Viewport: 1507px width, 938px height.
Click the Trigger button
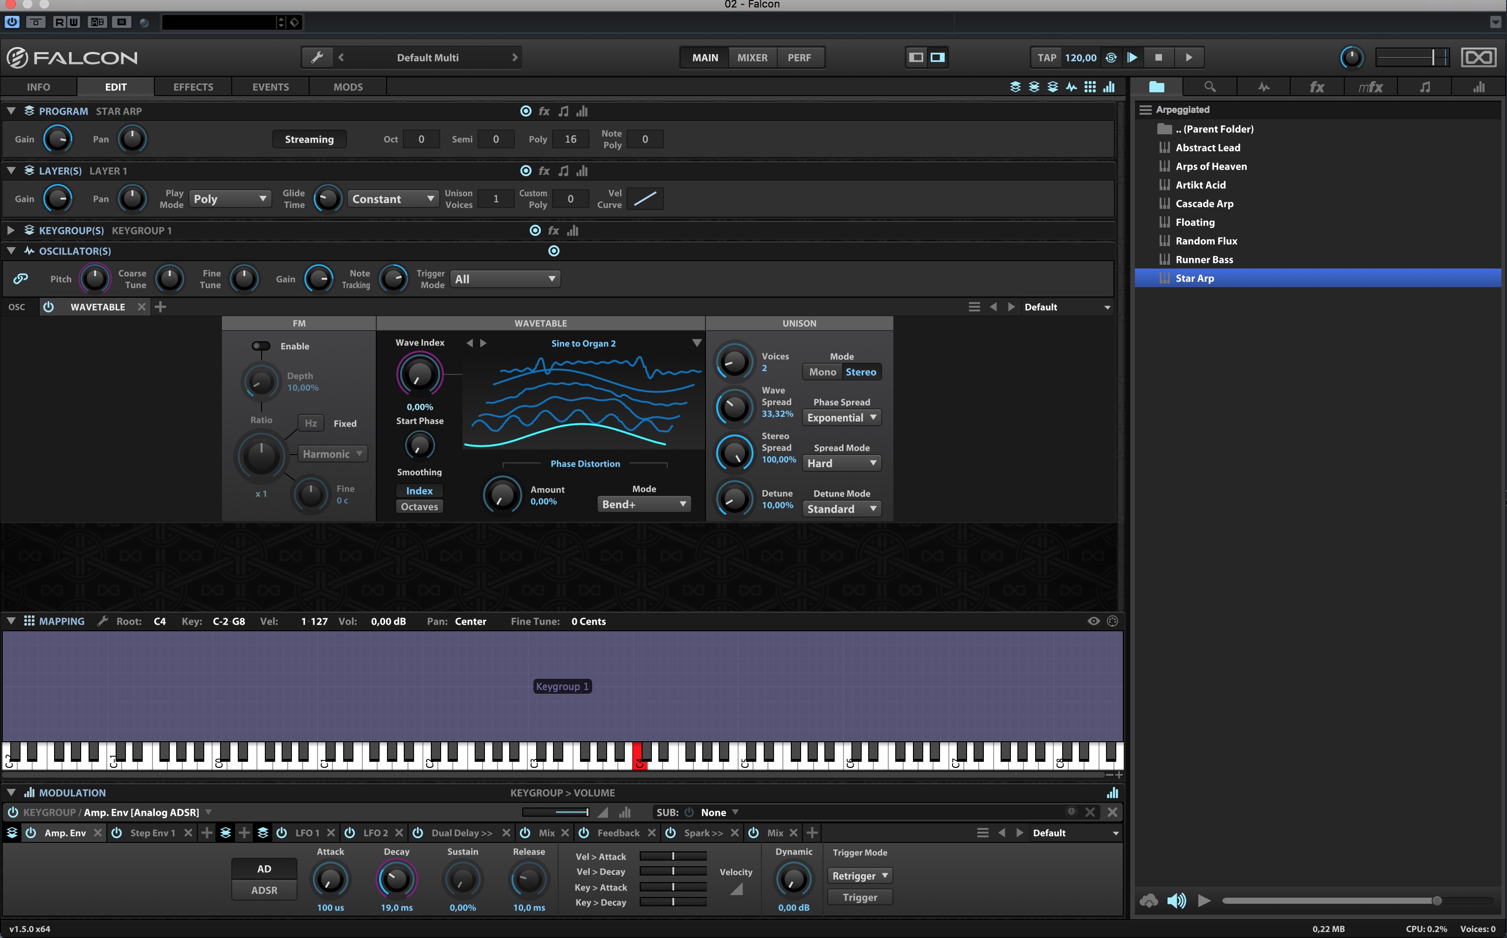860,897
